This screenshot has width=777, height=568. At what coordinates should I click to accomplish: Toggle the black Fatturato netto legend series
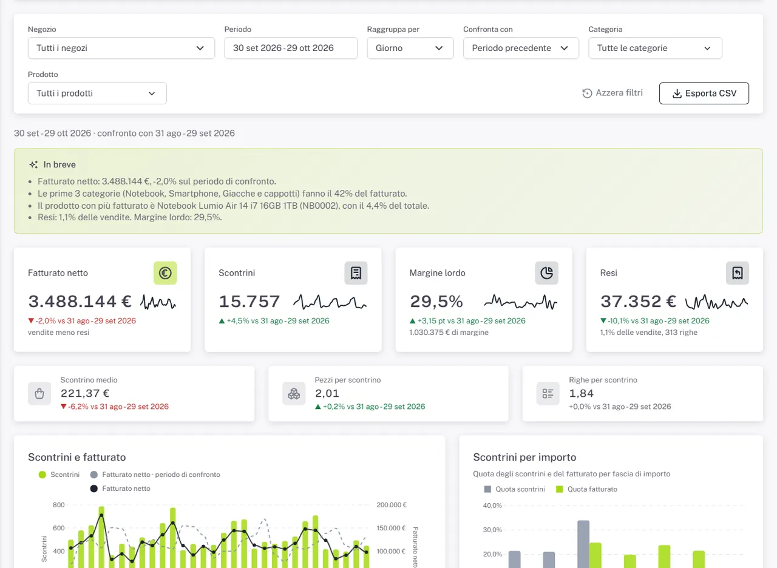point(120,489)
